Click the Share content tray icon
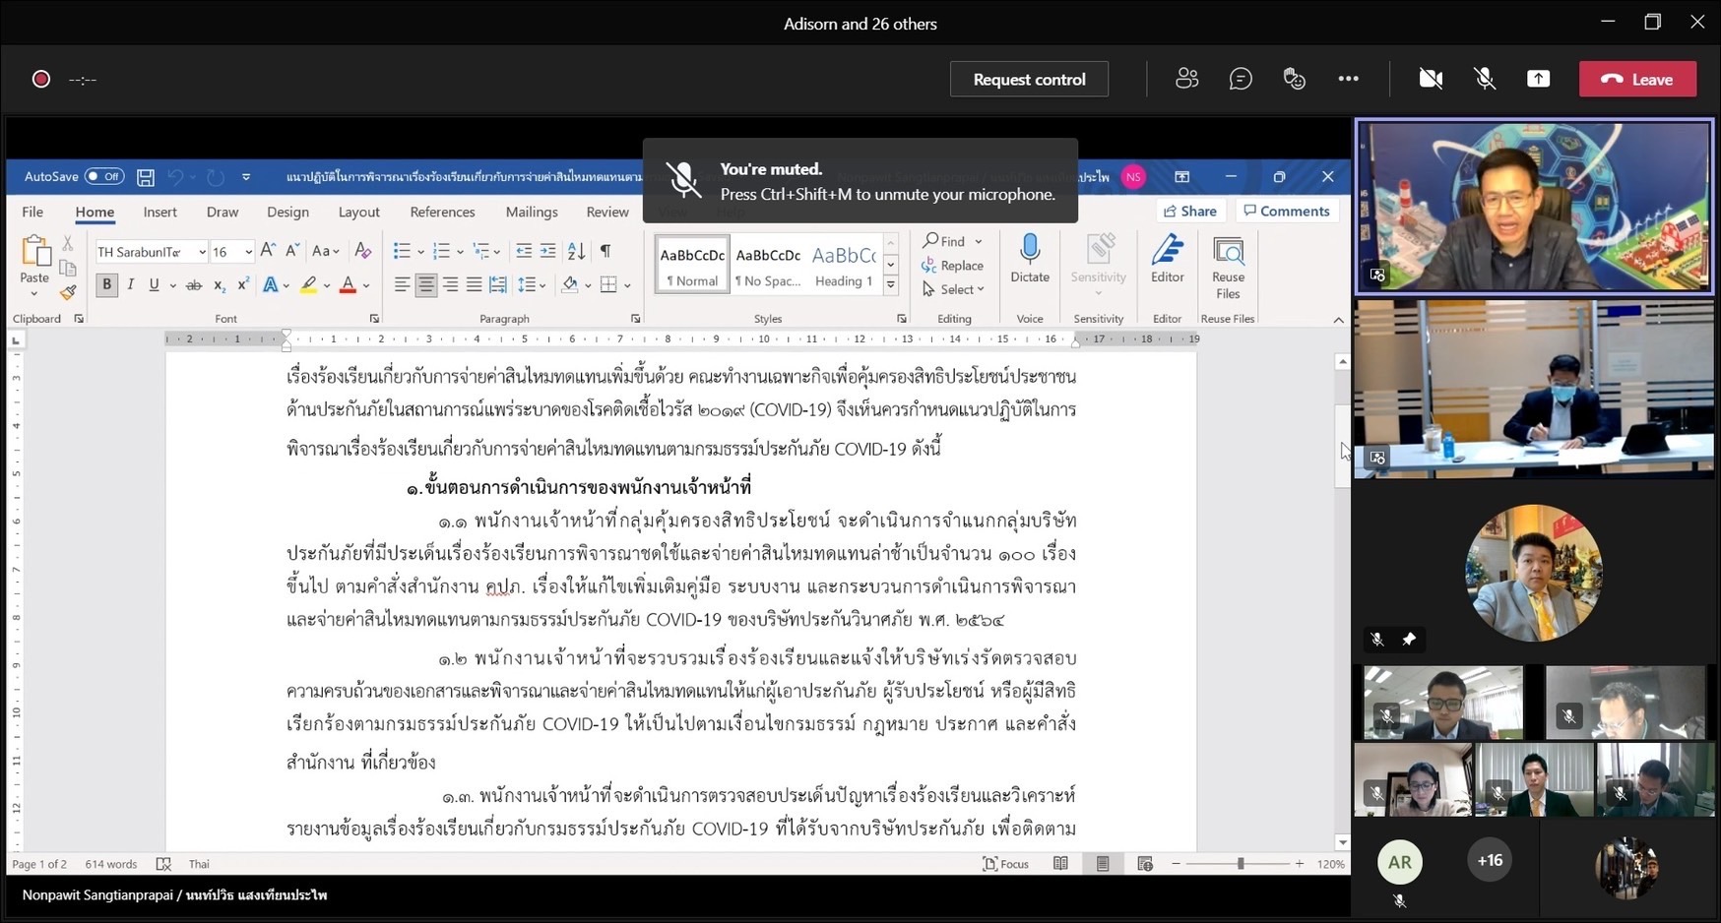This screenshot has width=1721, height=923. [1538, 79]
